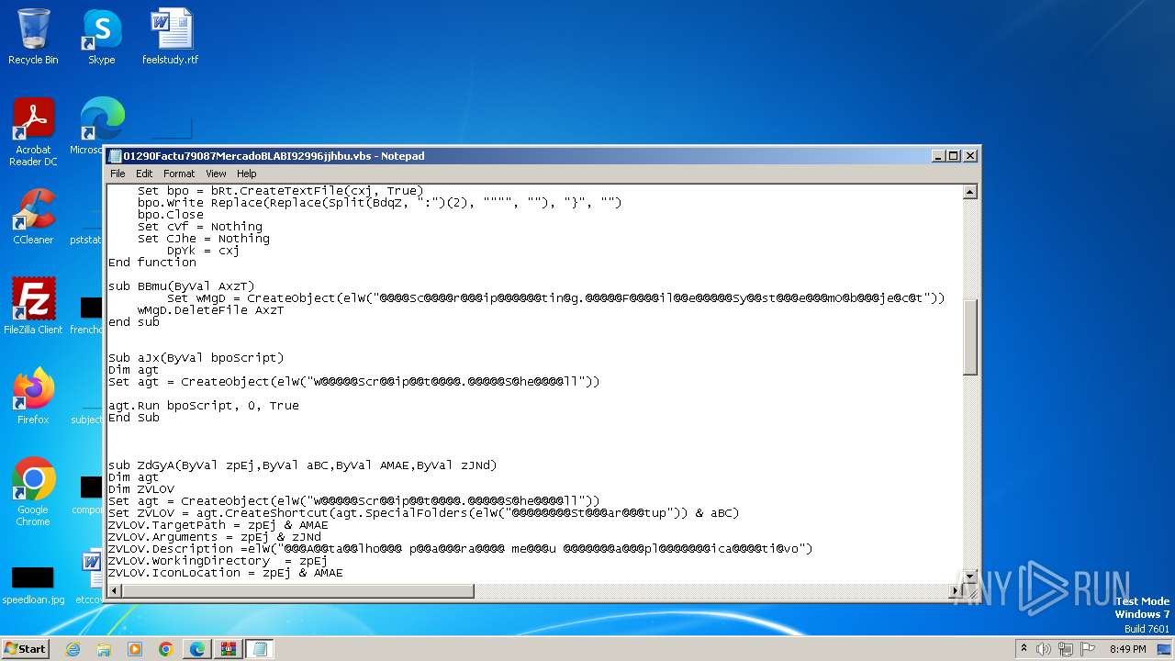Click the 'wMgD.DeleteFile AxzT' line

click(x=211, y=310)
